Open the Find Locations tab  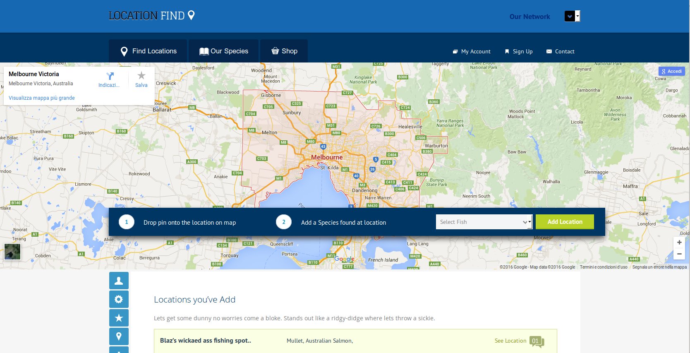[148, 51]
